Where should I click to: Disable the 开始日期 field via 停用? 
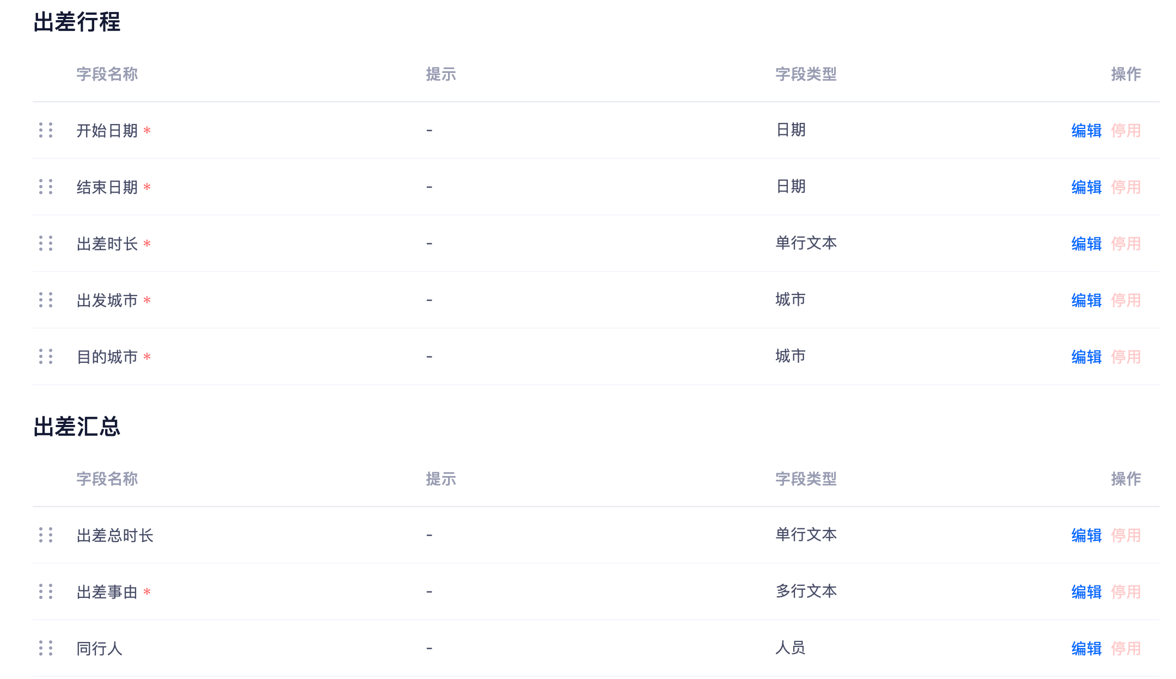[x=1126, y=131]
